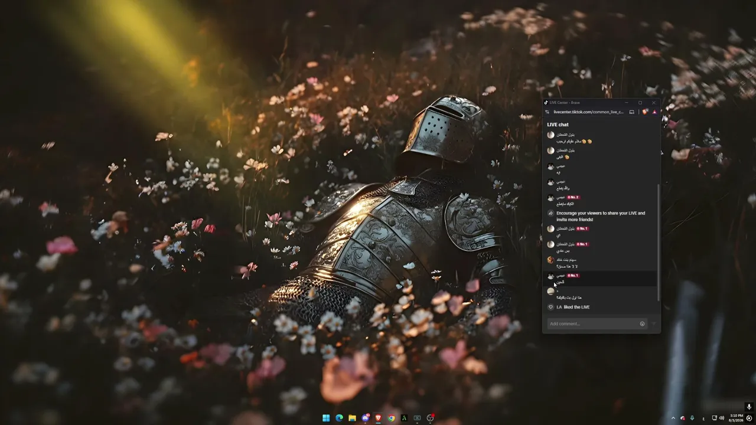Click the No. 2 rank badge
Screen dimensions: 756x425
coord(573,197)
